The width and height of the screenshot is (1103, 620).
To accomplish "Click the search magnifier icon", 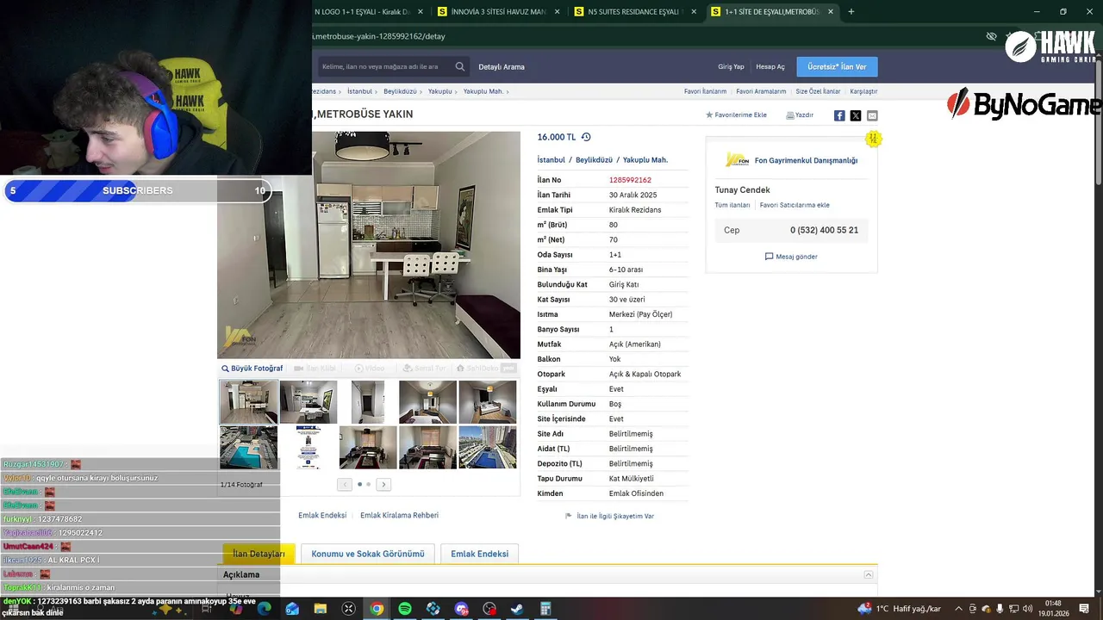I will point(460,66).
